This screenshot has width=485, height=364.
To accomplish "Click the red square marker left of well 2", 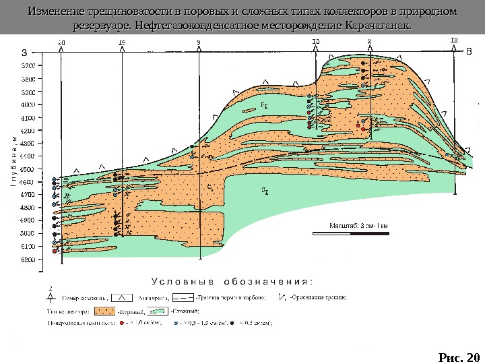I will point(358,125).
